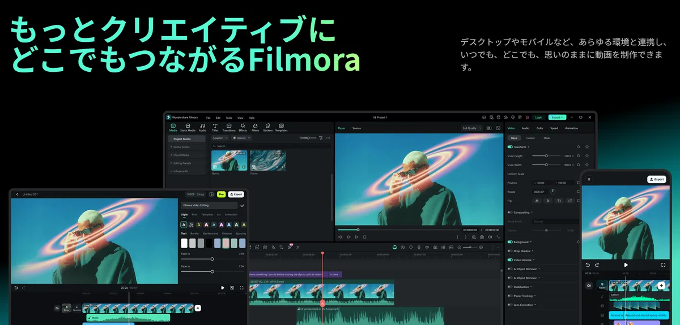The width and height of the screenshot is (680, 325).
Task: Open the media panel more options menu
Action: [328, 138]
